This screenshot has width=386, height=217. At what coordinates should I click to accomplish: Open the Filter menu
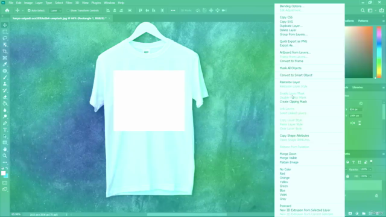69,2
